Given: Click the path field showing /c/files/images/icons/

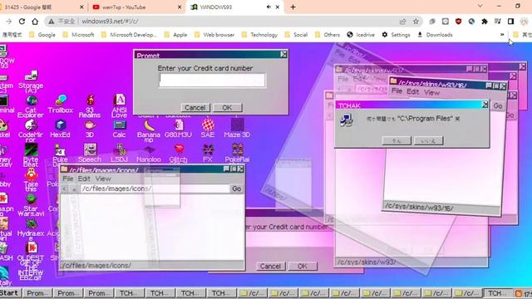Looking at the screenshot, I should pyautogui.click(x=155, y=189).
